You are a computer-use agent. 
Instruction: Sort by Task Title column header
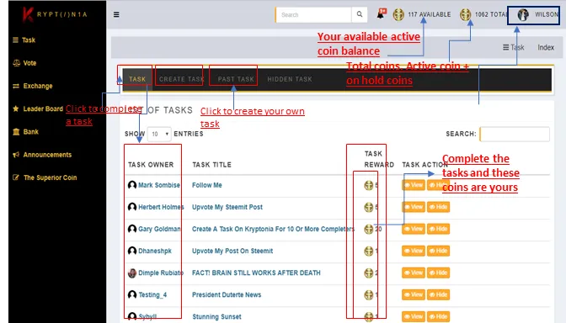point(211,165)
